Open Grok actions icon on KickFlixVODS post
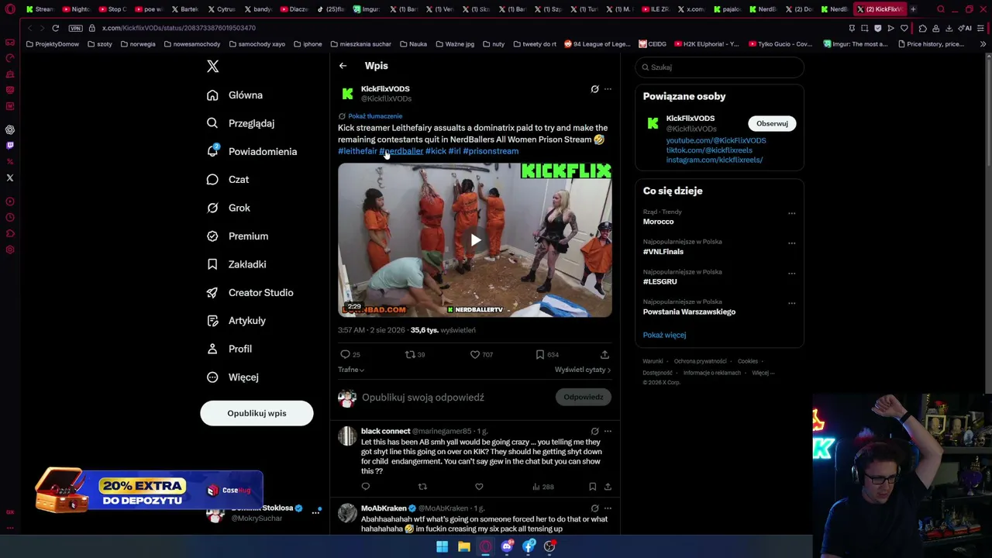992x558 pixels. pyautogui.click(x=594, y=89)
